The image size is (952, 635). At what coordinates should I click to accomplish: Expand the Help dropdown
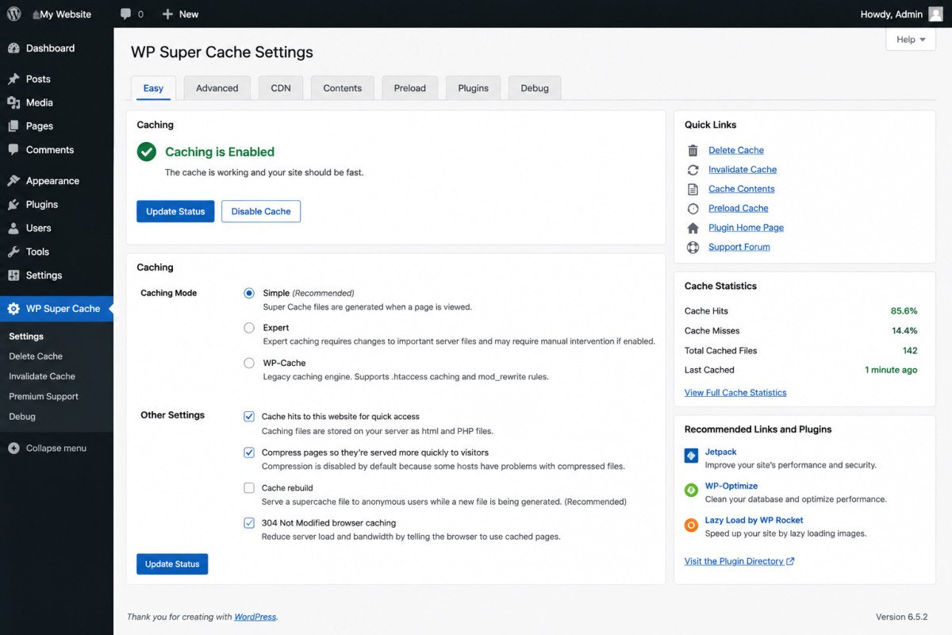pyautogui.click(x=910, y=40)
